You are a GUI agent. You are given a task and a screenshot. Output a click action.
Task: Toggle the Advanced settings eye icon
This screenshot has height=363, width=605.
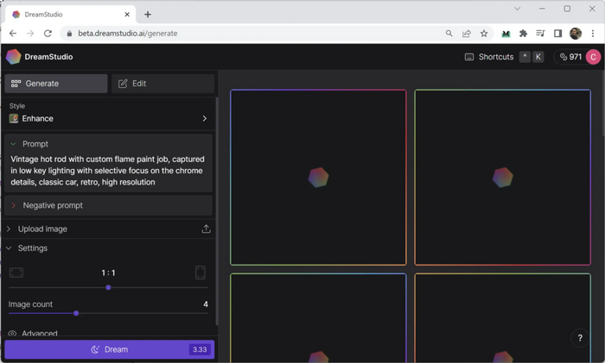pos(12,334)
